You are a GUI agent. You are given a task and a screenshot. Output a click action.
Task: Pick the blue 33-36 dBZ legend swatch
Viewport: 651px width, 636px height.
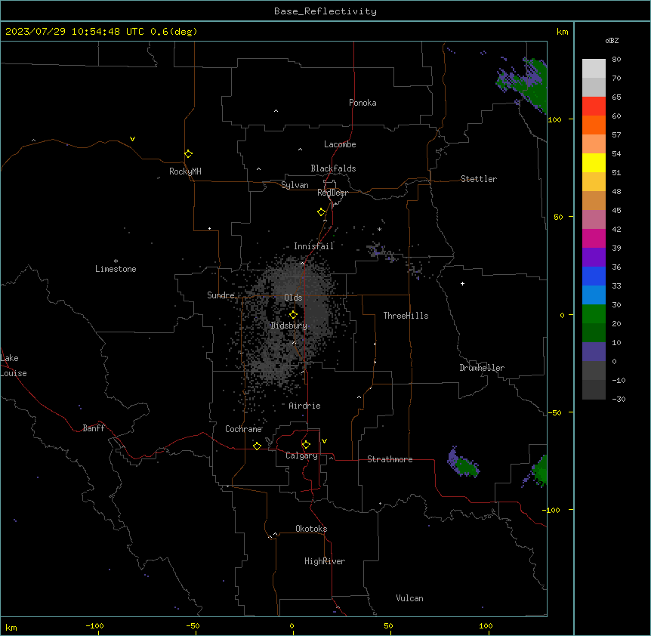(594, 276)
